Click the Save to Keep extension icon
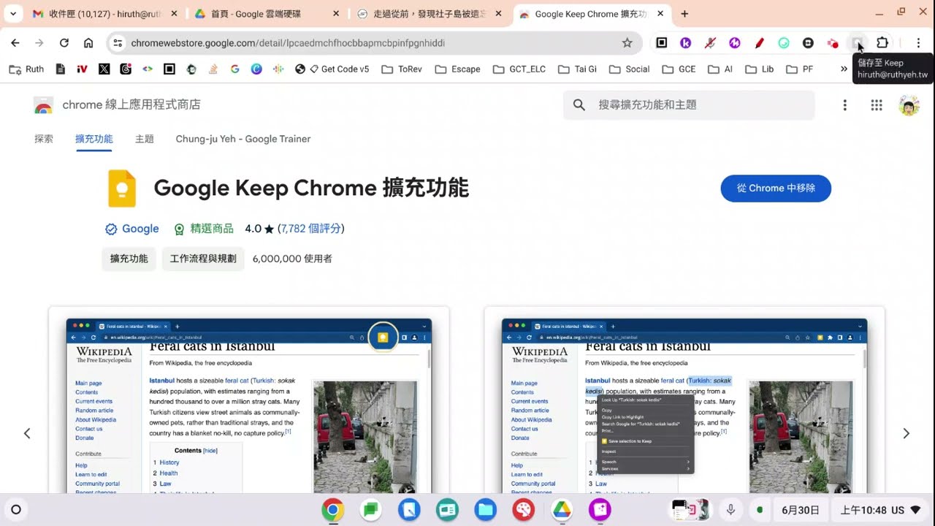 pos(858,43)
